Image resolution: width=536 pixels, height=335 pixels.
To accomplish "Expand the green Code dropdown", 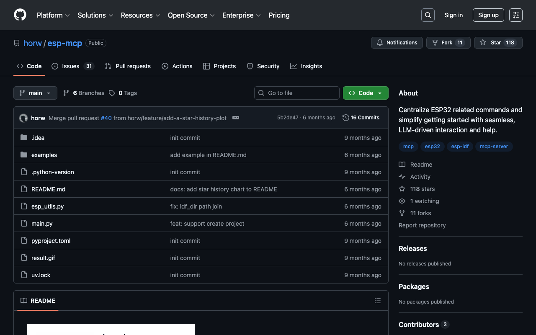I will click(365, 93).
